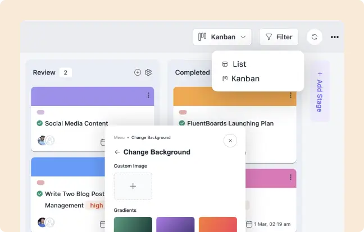This screenshot has width=364, height=232.
Task: Toggle Write Two Blog Post complete checkmark
Action: tap(40, 194)
